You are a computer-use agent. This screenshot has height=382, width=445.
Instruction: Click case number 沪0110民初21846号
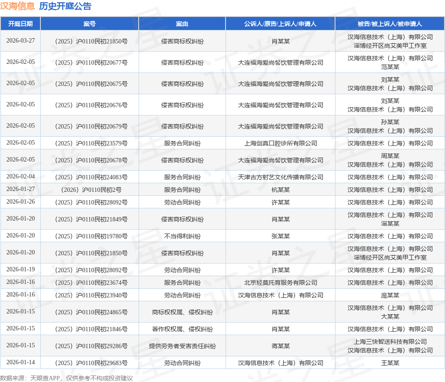(91, 329)
